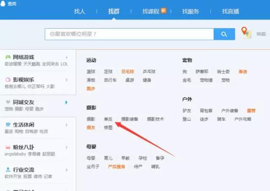Open the 生活休闲 category title

pyautogui.click(x=24, y=125)
